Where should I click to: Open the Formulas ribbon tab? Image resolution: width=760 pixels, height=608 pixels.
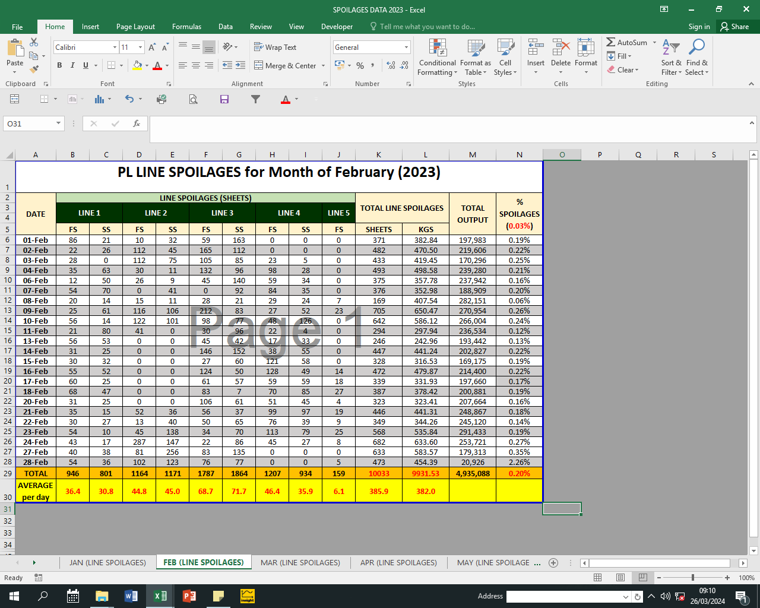click(x=186, y=27)
